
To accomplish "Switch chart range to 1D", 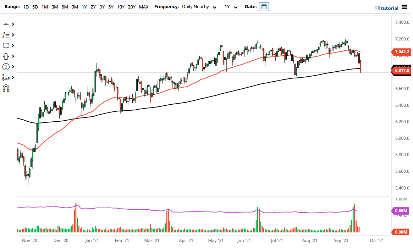I will [x=26, y=6].
